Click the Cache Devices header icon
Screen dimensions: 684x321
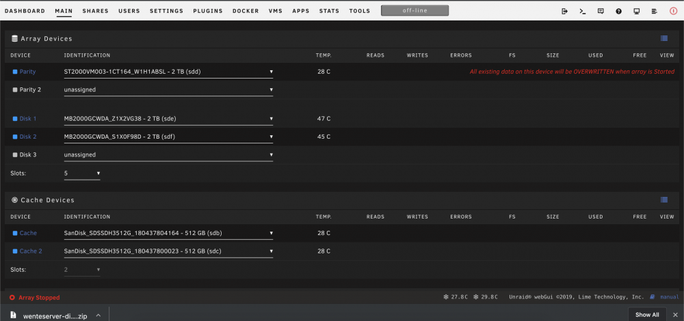(14, 200)
